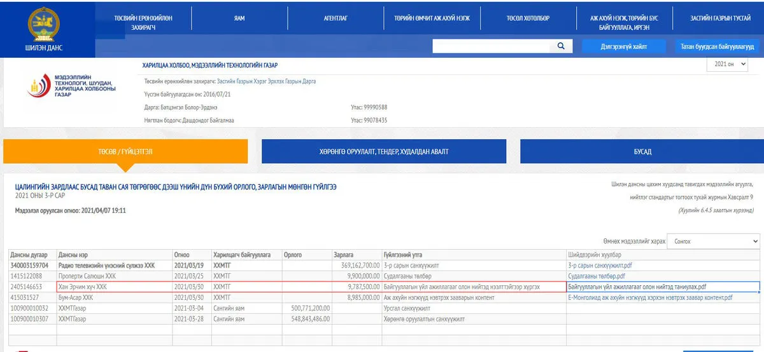Select the ТӨСӨВ / ГҮЙЦЭТГЭЛ tab
764x352 pixels.
click(125, 152)
